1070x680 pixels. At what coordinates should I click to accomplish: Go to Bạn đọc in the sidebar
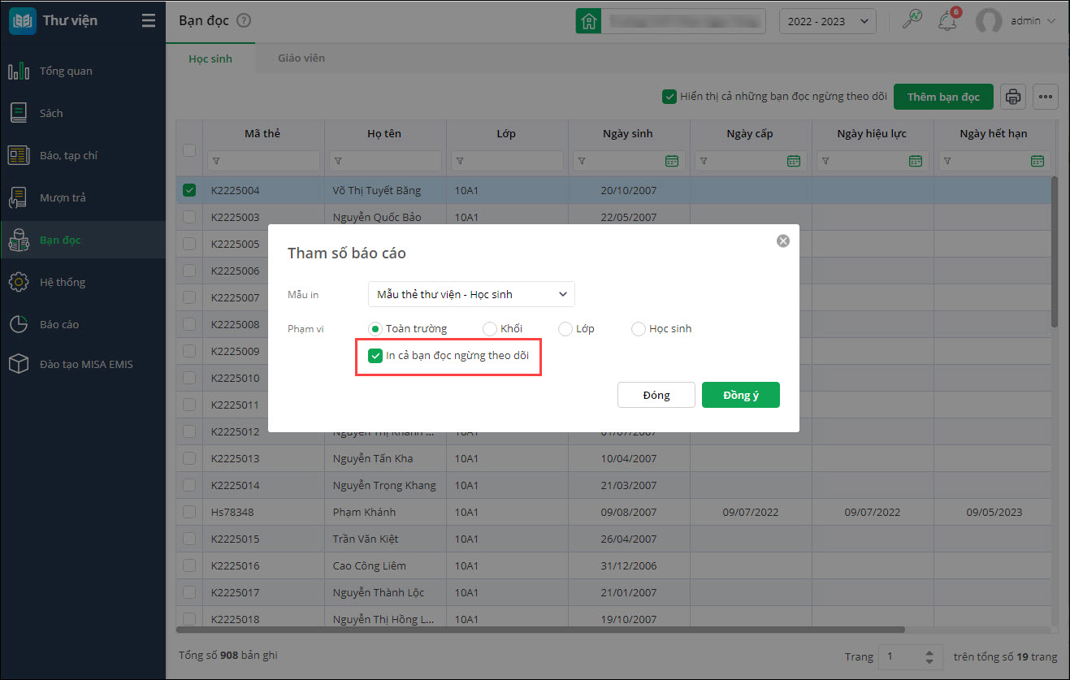83,240
